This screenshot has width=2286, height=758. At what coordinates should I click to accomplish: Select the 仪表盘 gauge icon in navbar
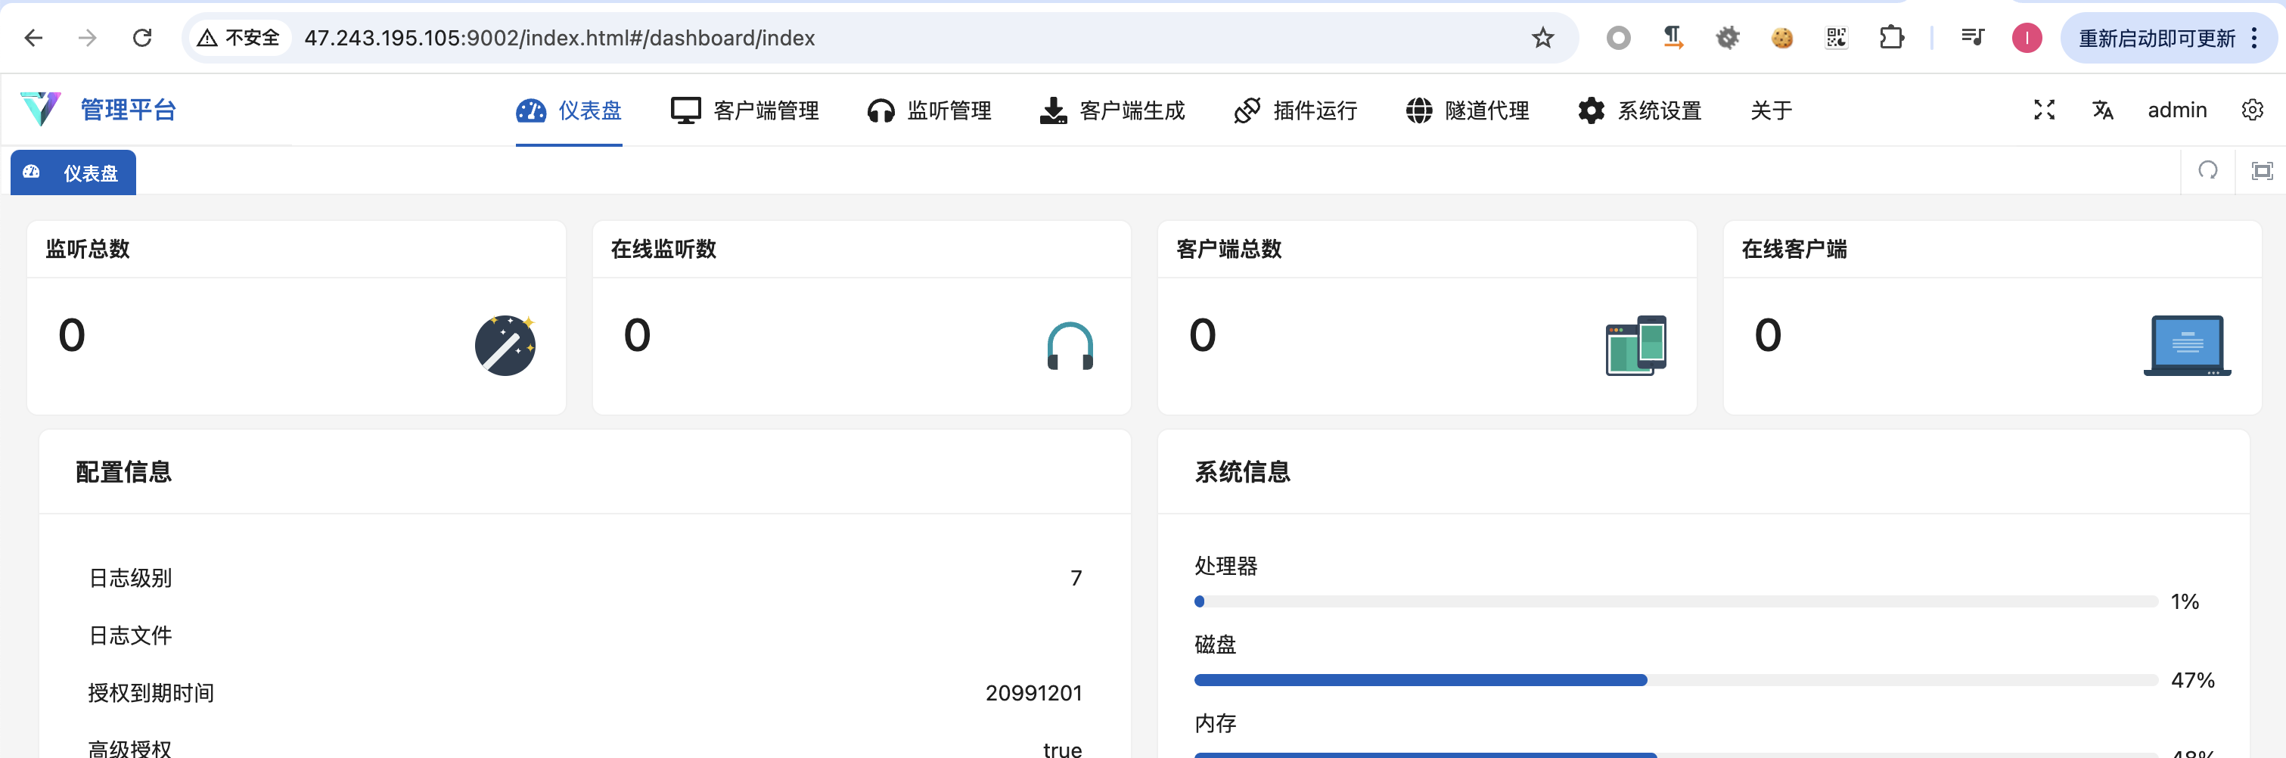pos(531,110)
